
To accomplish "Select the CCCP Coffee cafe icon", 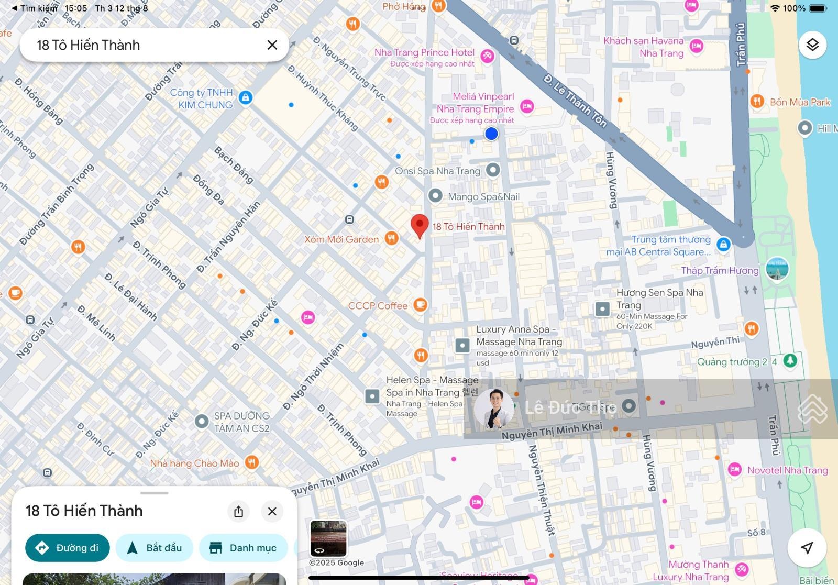I will pyautogui.click(x=420, y=304).
